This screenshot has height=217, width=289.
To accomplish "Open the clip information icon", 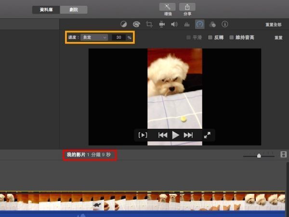I will 224,24.
